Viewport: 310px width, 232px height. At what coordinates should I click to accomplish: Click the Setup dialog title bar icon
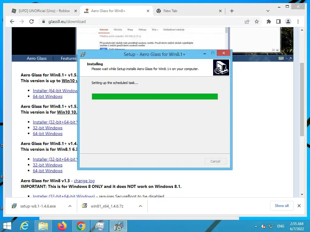click(83, 54)
